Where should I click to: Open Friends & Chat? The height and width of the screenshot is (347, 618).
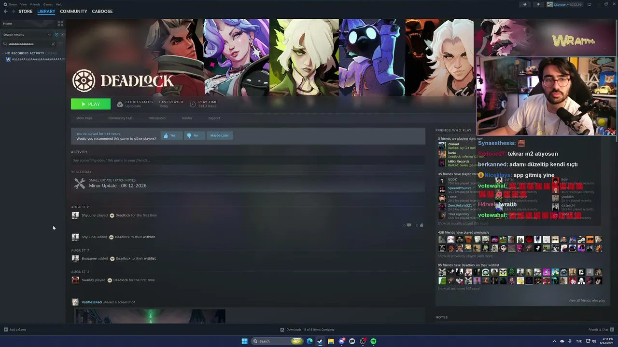[x=601, y=330]
